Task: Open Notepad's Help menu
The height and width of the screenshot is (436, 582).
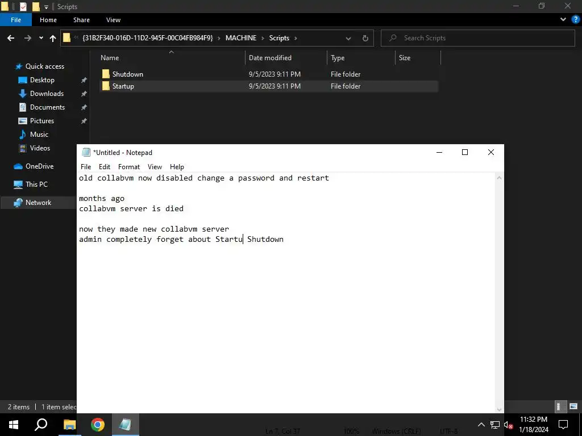Action: (177, 167)
